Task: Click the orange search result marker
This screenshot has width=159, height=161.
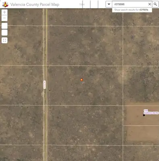Action: [x=82, y=80]
